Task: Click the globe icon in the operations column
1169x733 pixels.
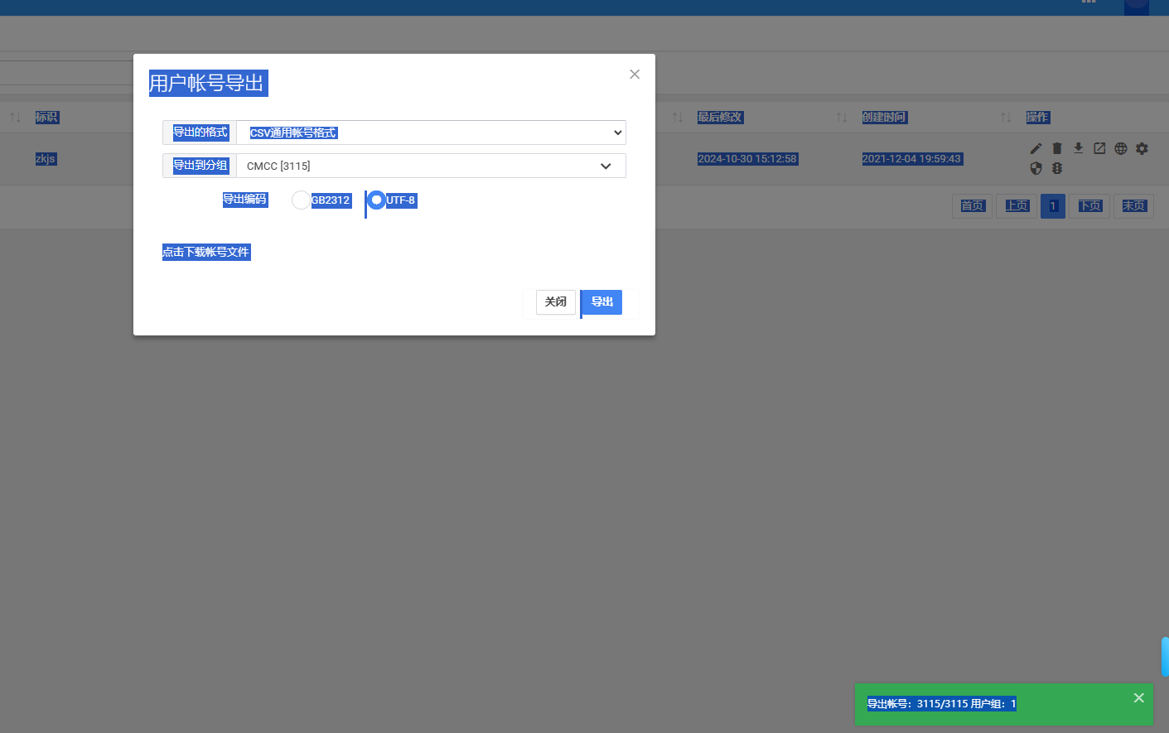Action: pos(1121,149)
